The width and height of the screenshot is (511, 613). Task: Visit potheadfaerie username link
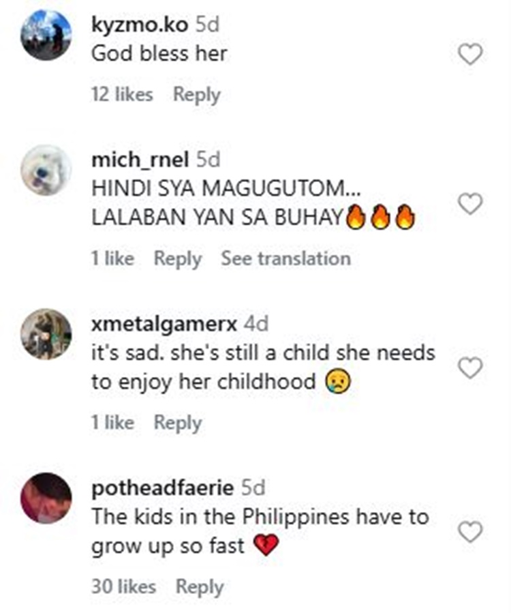[x=163, y=488]
